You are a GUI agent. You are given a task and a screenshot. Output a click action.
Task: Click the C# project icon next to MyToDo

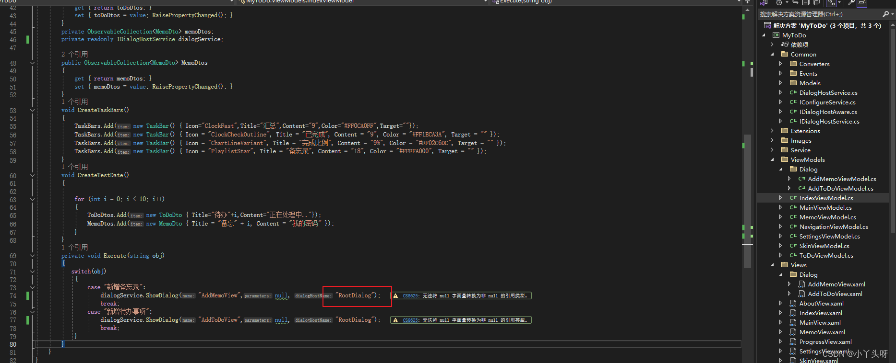776,35
